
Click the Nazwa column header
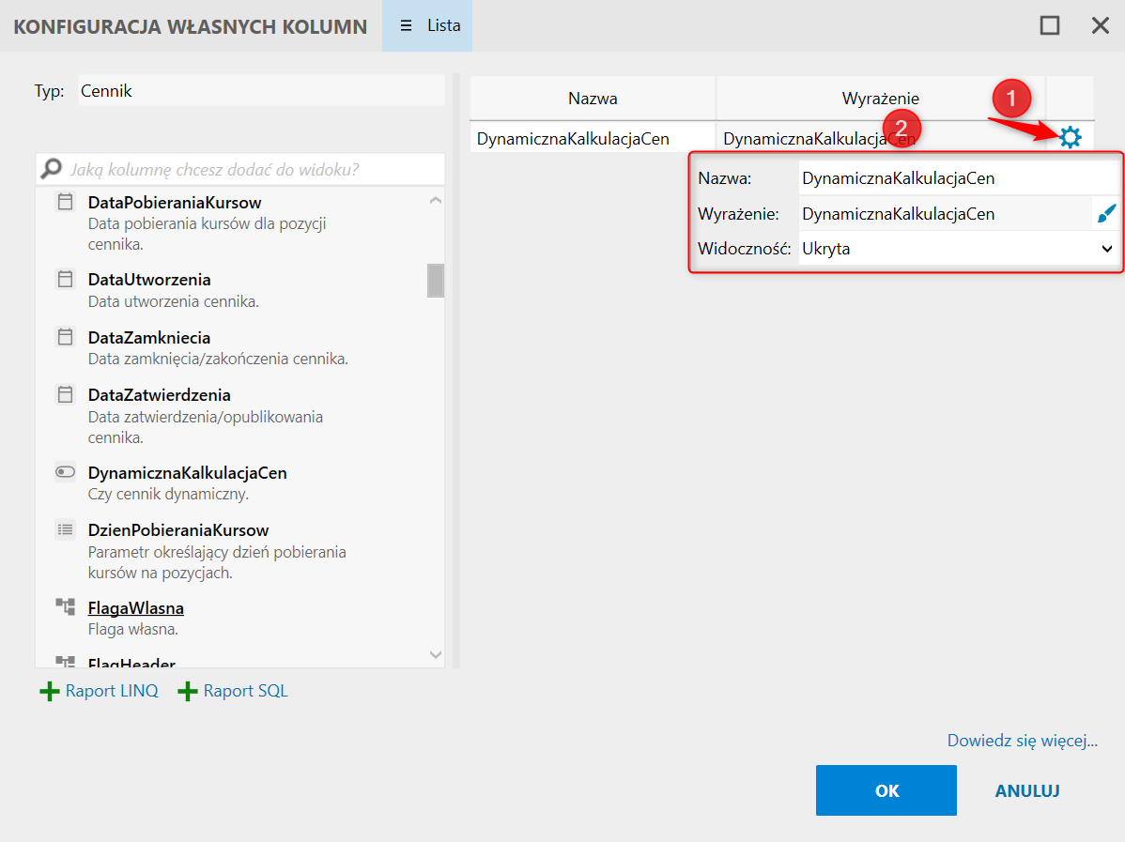593,98
